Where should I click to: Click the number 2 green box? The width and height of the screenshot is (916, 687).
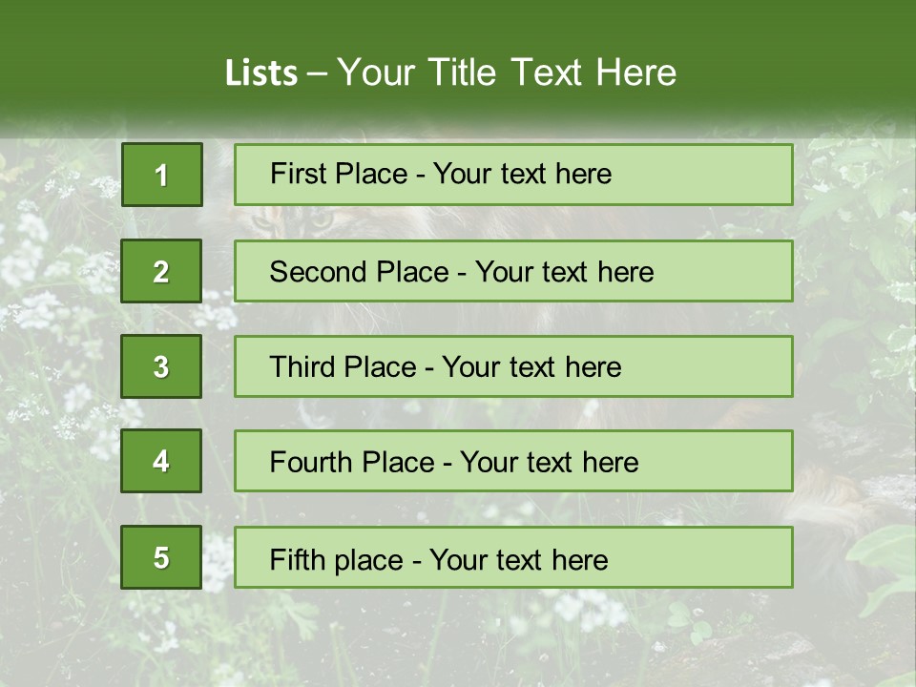coord(161,271)
